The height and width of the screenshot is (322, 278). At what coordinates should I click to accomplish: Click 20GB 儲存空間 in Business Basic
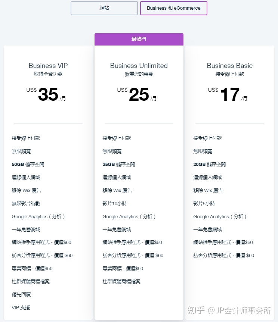(210, 165)
